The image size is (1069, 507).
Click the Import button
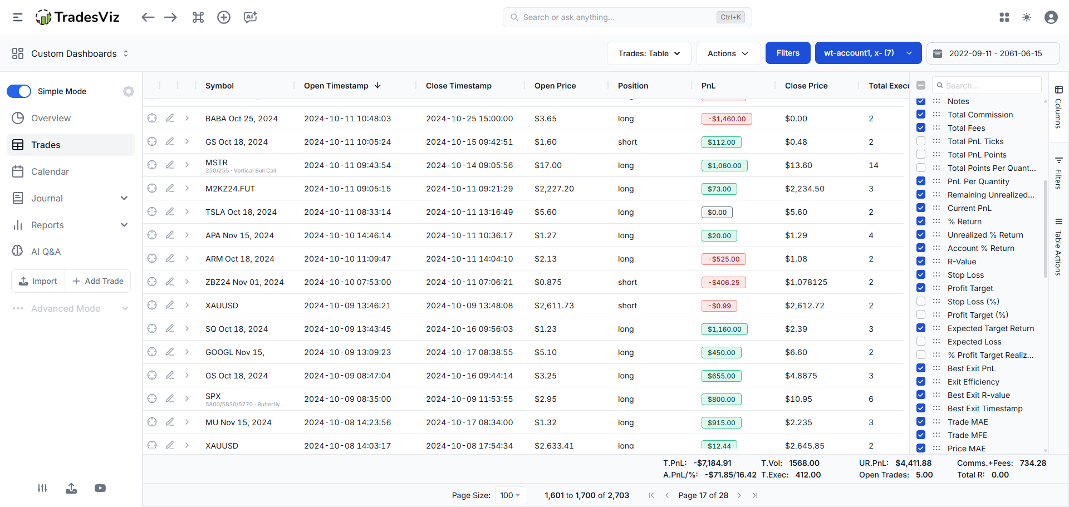coord(38,281)
